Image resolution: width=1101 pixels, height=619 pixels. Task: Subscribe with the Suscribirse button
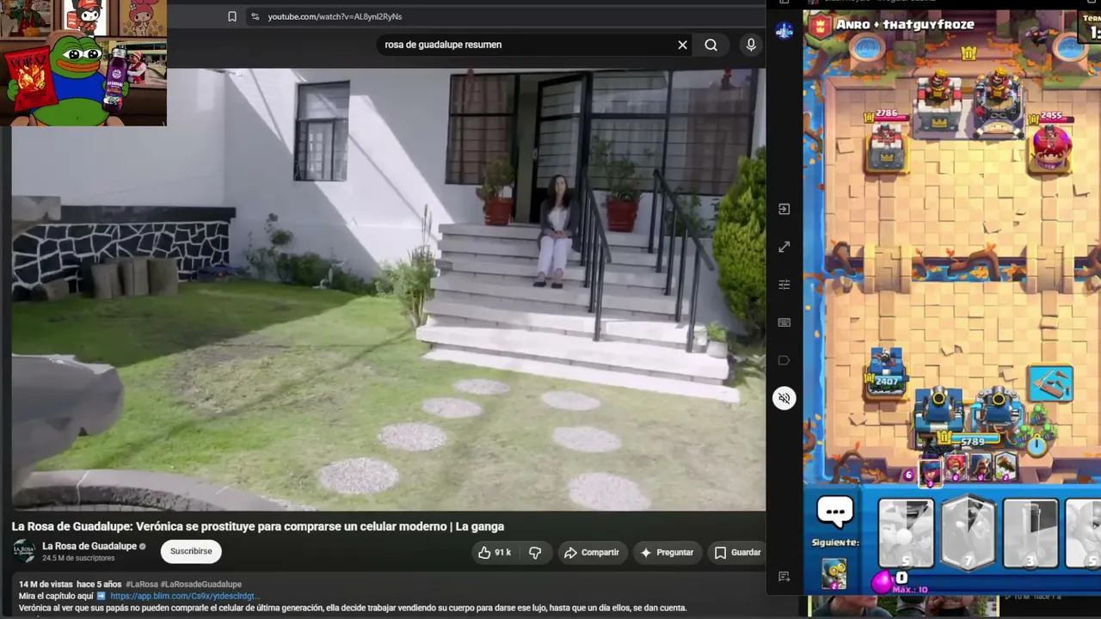[x=191, y=551]
